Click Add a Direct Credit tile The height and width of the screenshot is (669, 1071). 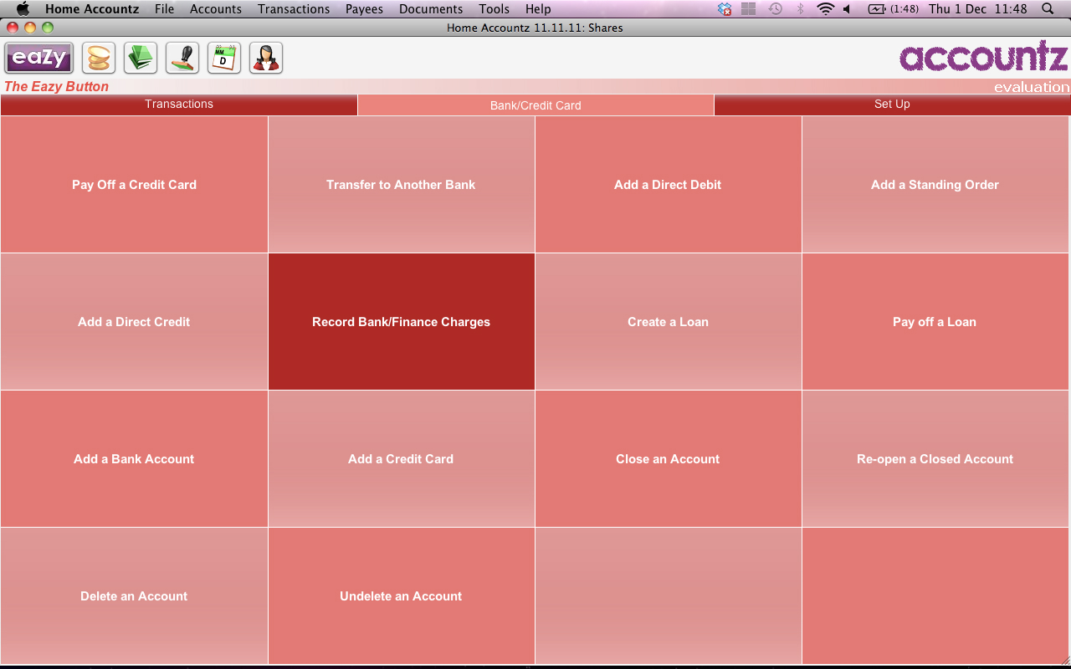pyautogui.click(x=134, y=322)
